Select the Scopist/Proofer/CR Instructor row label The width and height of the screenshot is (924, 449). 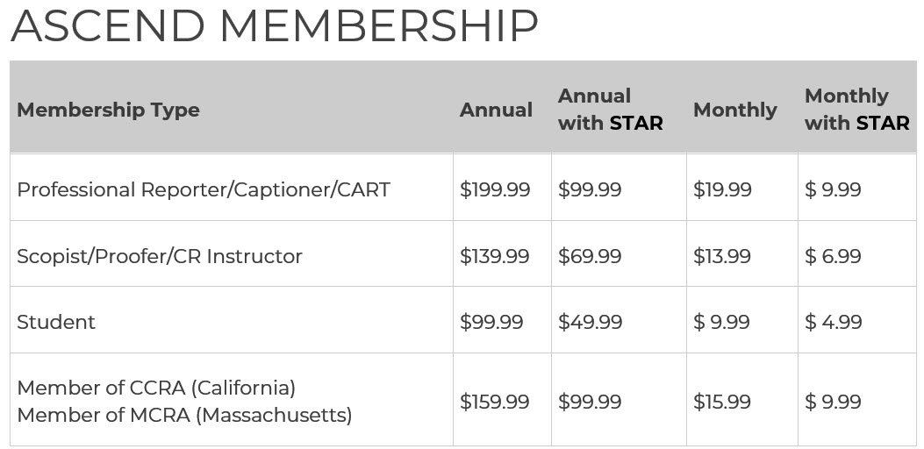[x=160, y=256]
